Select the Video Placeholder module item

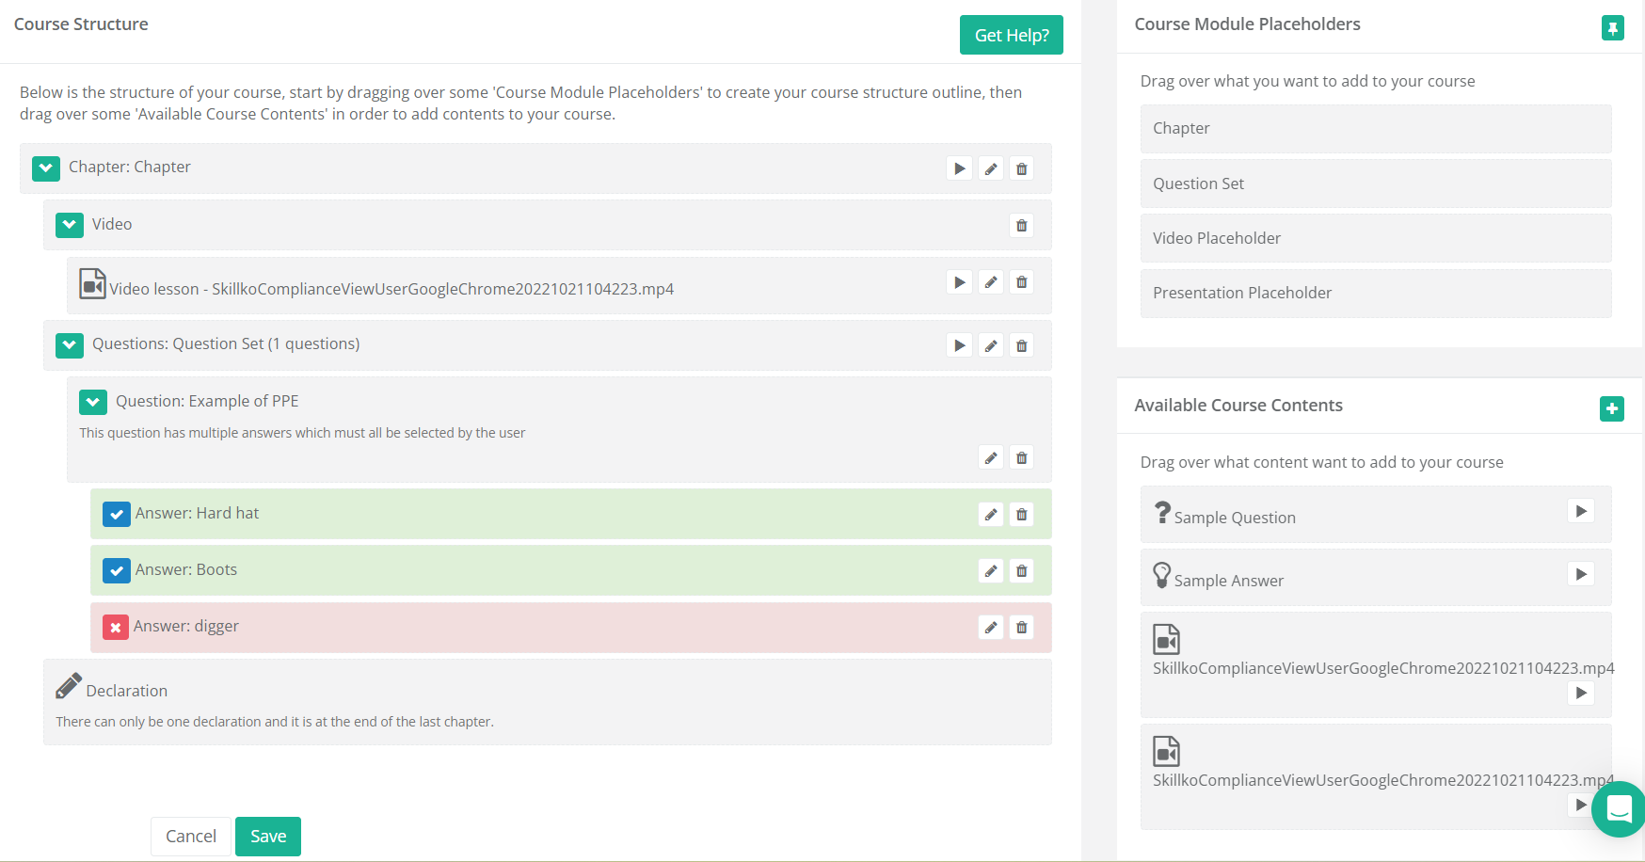pyautogui.click(x=1375, y=238)
